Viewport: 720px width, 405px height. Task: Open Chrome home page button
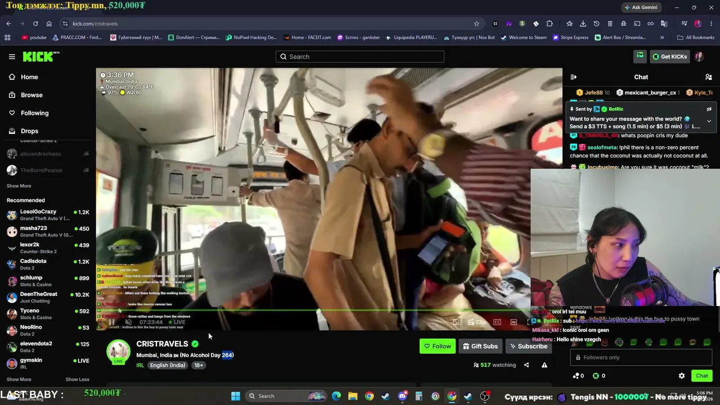pos(49,24)
